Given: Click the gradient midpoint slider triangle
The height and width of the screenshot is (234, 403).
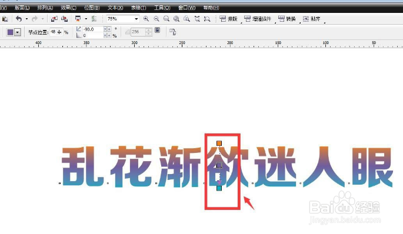Looking at the screenshot, I should pyautogui.click(x=219, y=182).
